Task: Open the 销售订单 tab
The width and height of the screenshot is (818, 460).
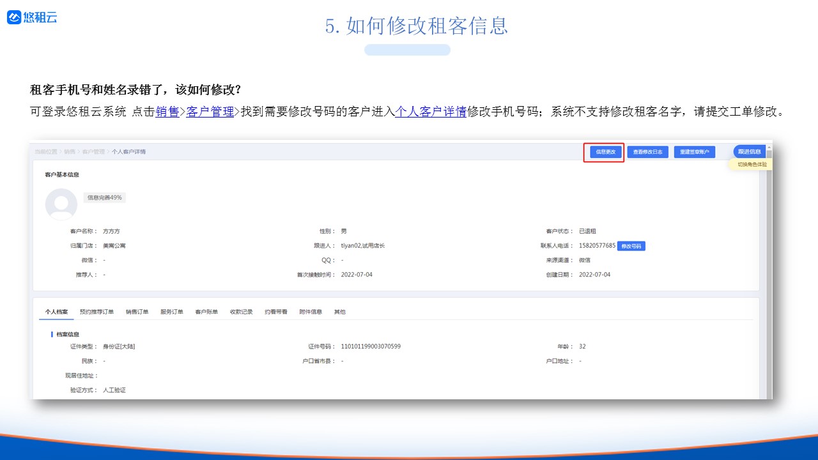Action: pos(137,312)
